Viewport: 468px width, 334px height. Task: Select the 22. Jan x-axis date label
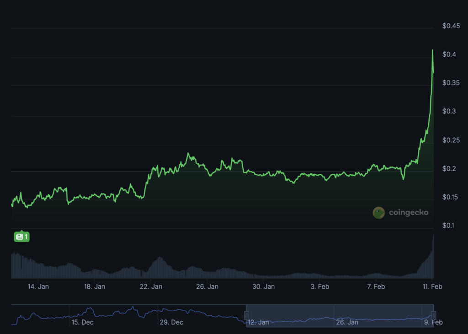point(151,287)
